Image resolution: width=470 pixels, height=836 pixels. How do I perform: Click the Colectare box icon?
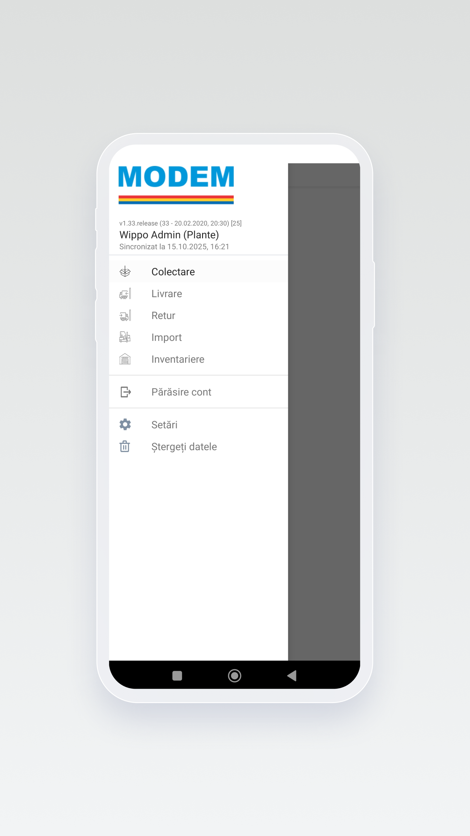(125, 272)
